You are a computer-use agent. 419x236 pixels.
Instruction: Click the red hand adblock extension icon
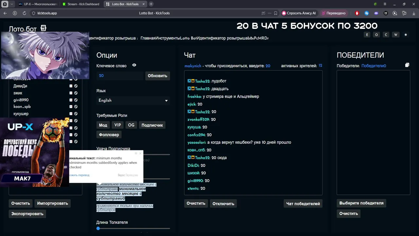point(357,13)
